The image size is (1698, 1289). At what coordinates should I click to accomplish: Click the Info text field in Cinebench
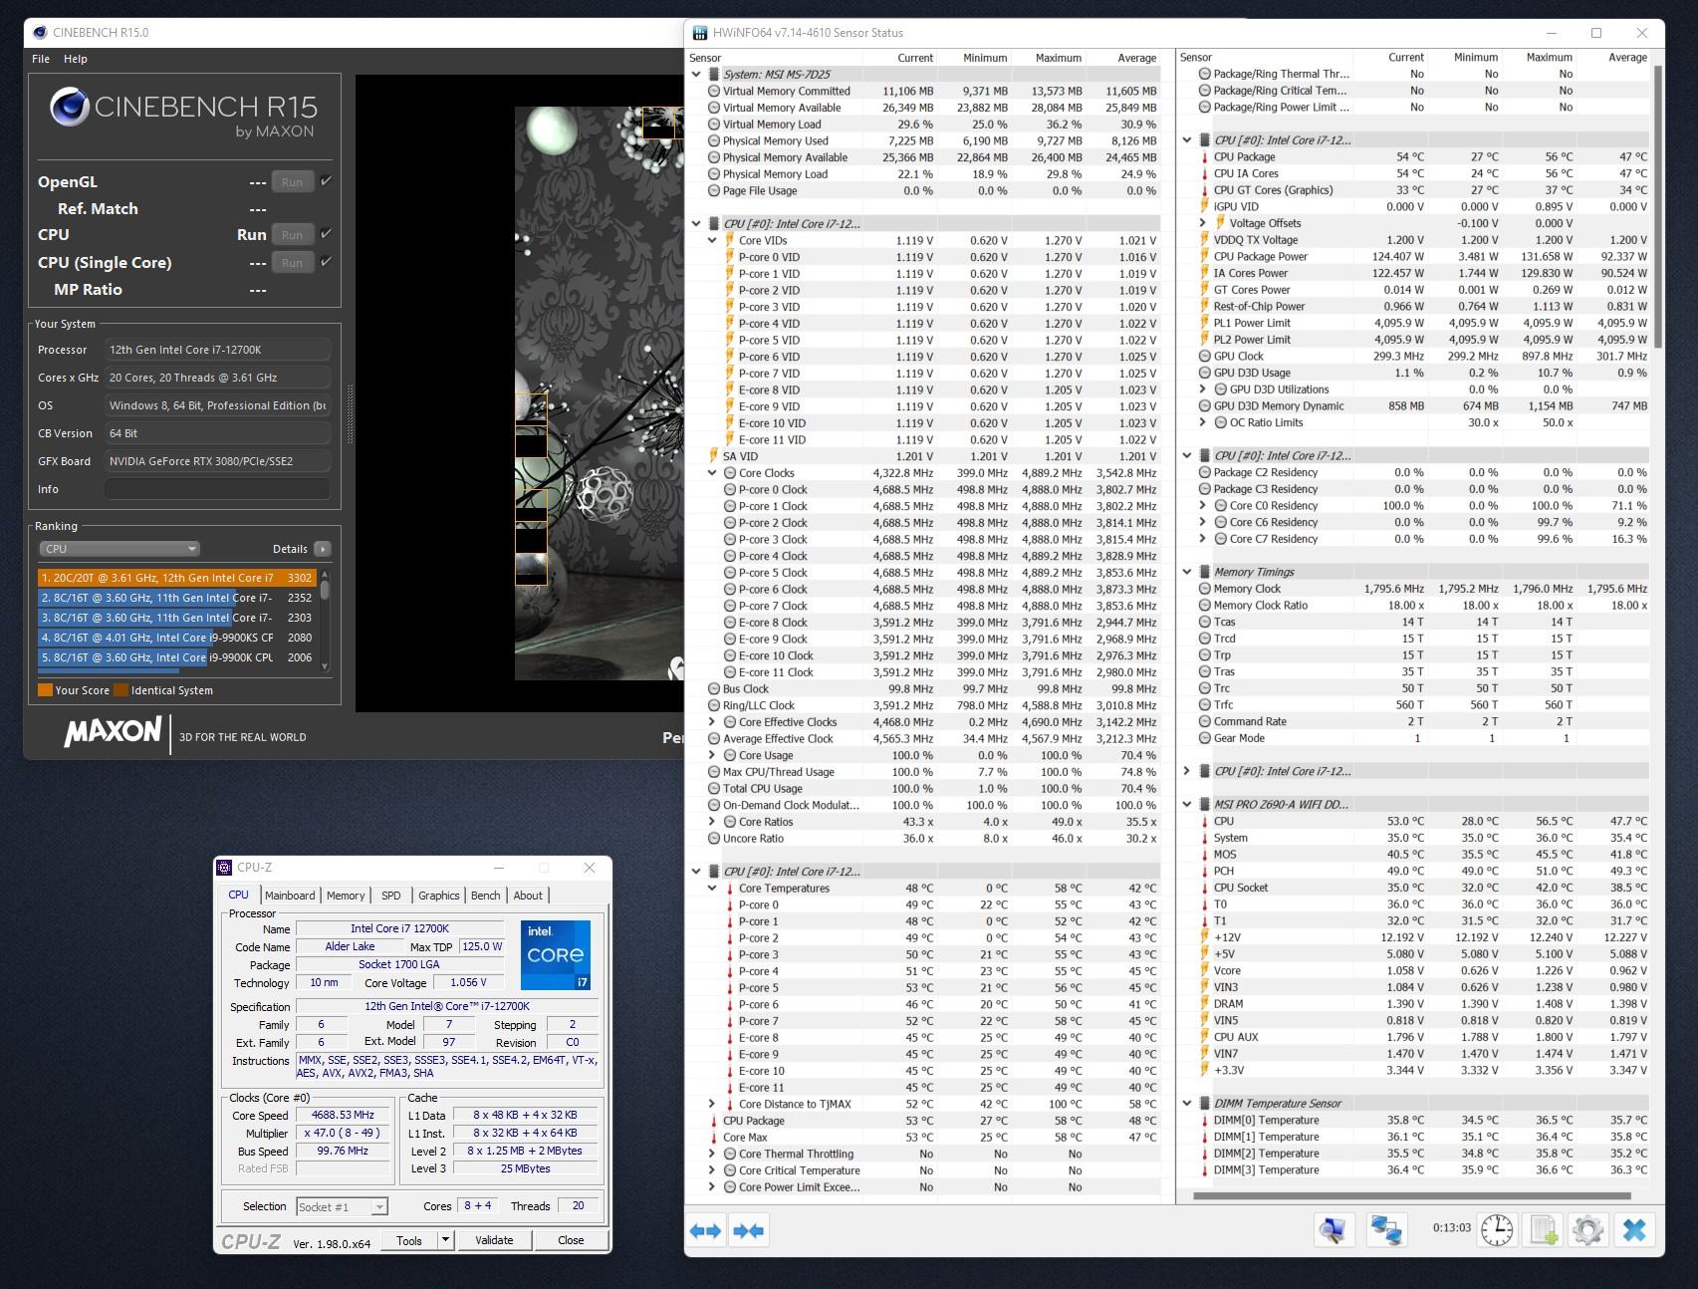[218, 489]
